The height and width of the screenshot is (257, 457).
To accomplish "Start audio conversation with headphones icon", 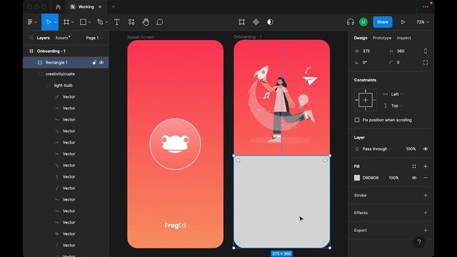I will 351,22.
